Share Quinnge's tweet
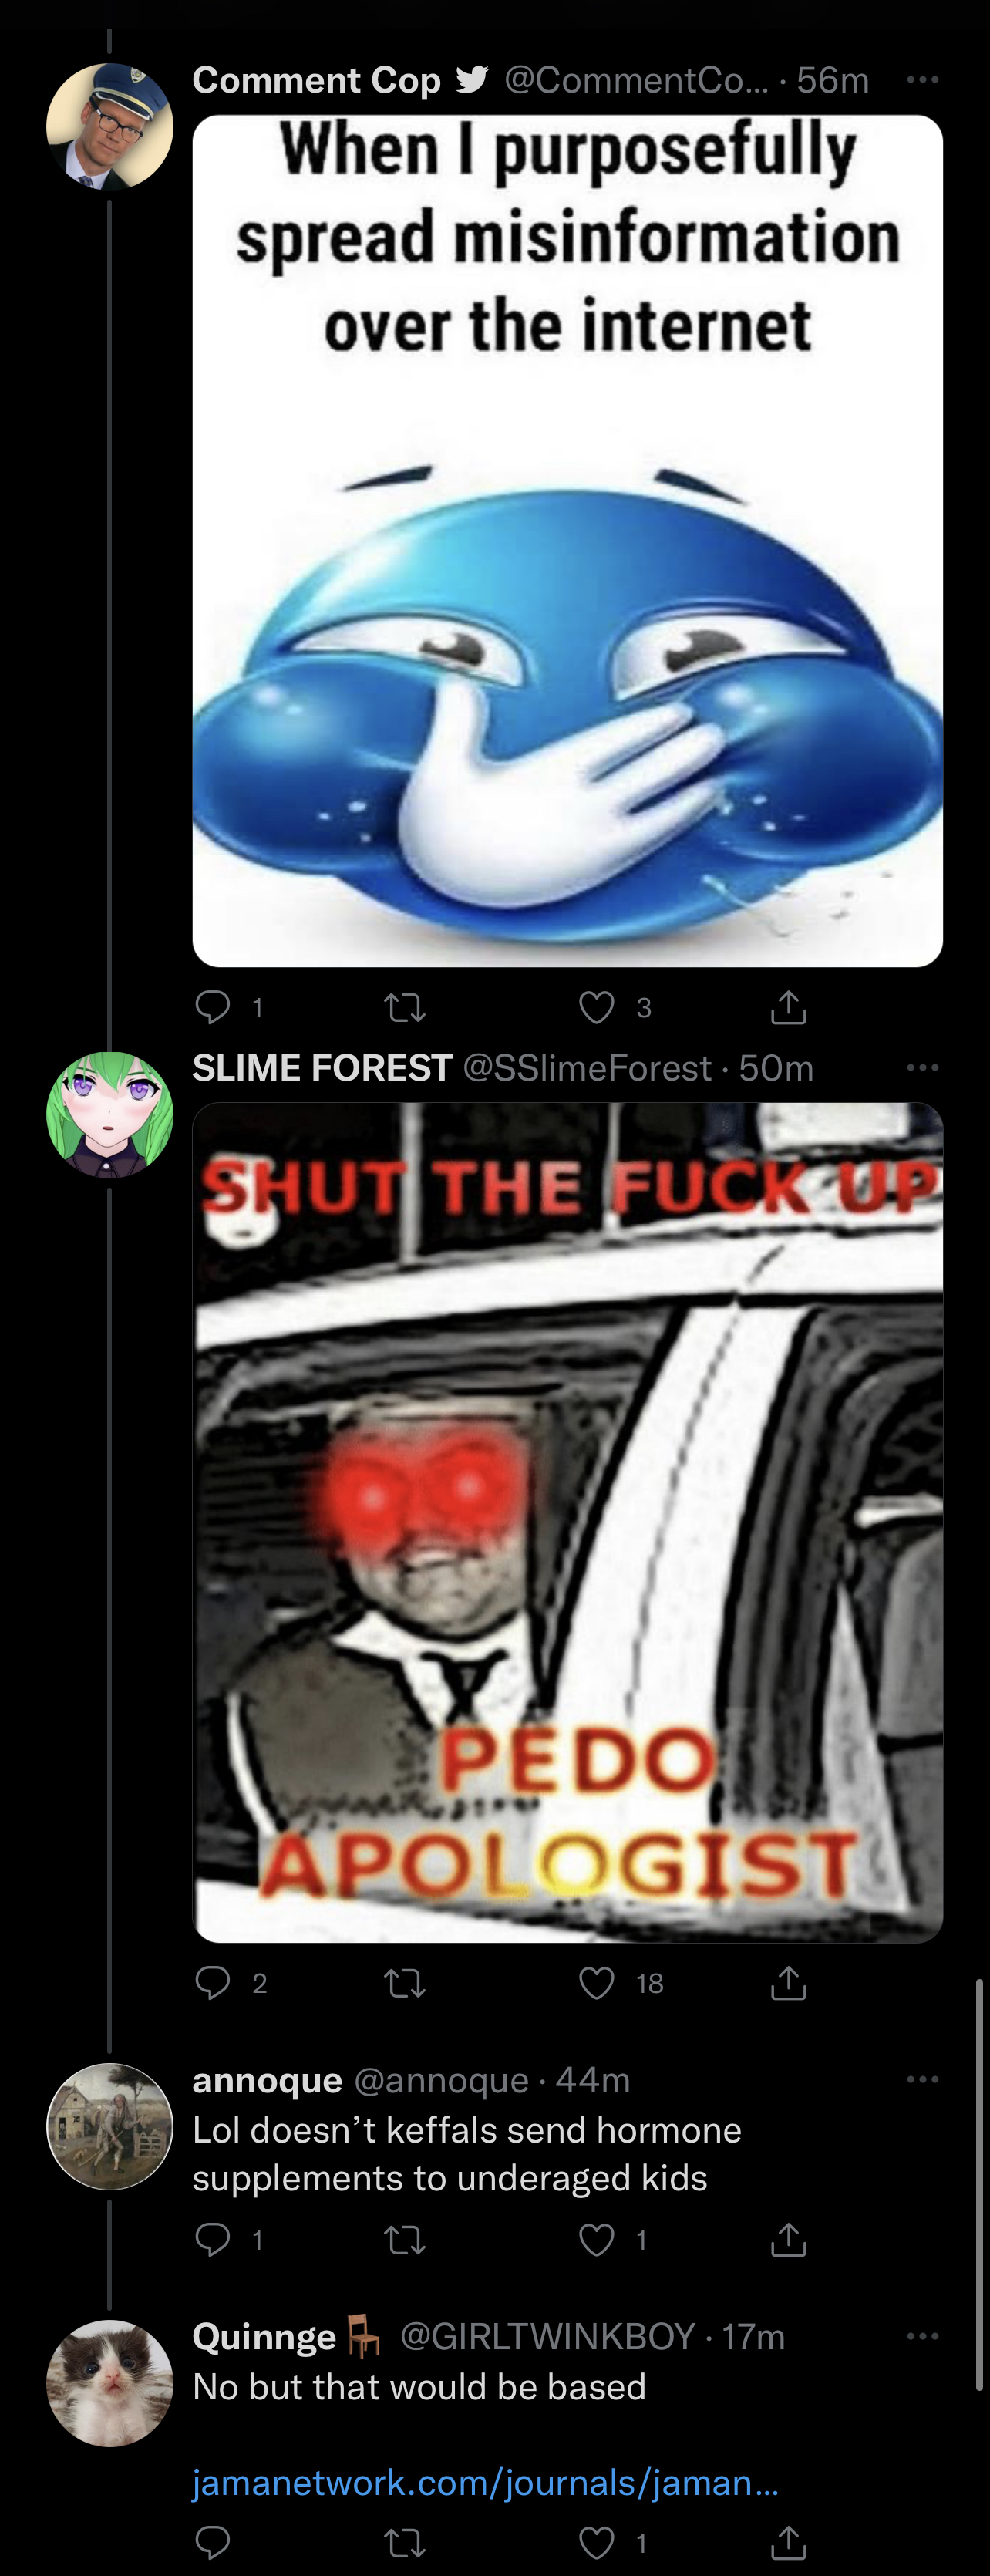The height and width of the screenshot is (2576, 990). pyautogui.click(x=788, y=2541)
